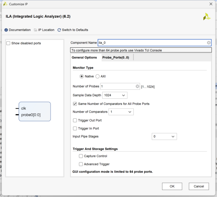Screen dimensions: 217x197
Task: Click the Vivado logo in the title bar
Action: click(x=5, y=4)
